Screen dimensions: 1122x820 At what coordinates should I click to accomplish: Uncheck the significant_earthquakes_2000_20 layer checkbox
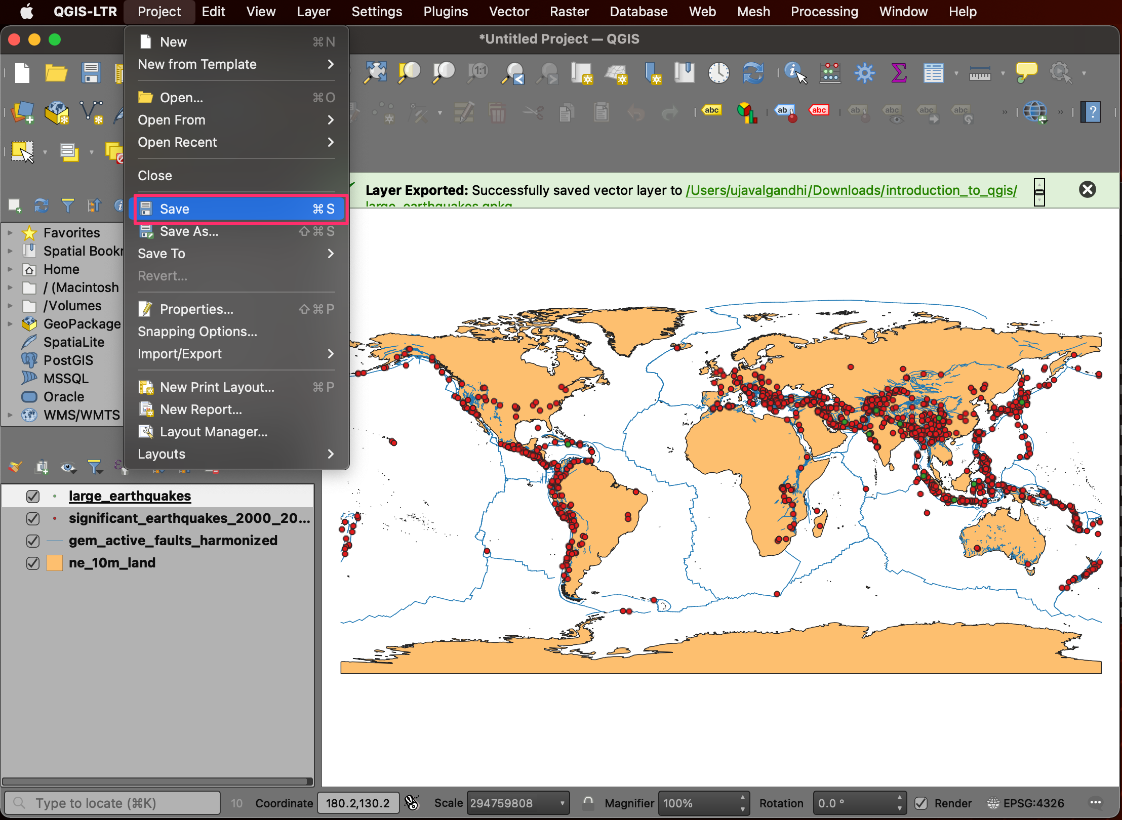click(33, 518)
